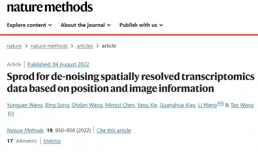Click the email icon beside Li Wang
The width and height of the screenshot is (258, 152).
(x=221, y=105)
